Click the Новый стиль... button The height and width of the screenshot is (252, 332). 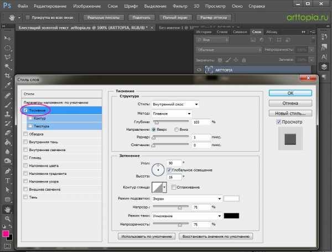(290, 114)
